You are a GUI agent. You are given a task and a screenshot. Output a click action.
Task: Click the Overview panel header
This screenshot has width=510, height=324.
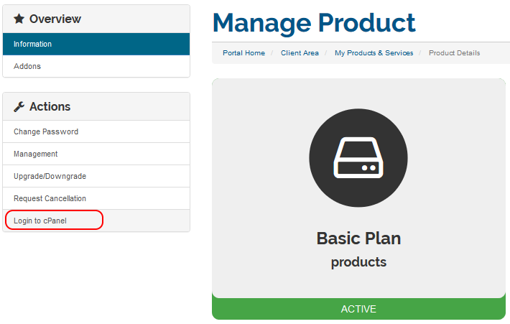(x=96, y=19)
